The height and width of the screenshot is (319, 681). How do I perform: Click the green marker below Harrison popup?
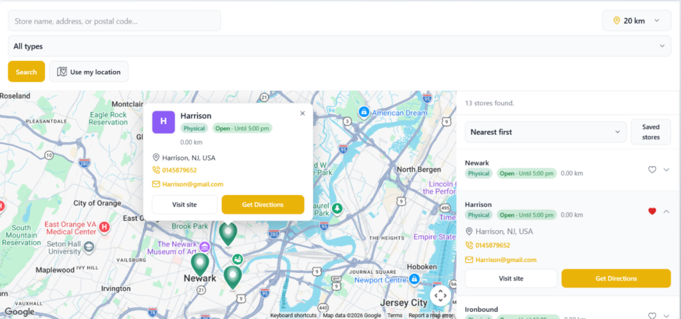point(228,233)
